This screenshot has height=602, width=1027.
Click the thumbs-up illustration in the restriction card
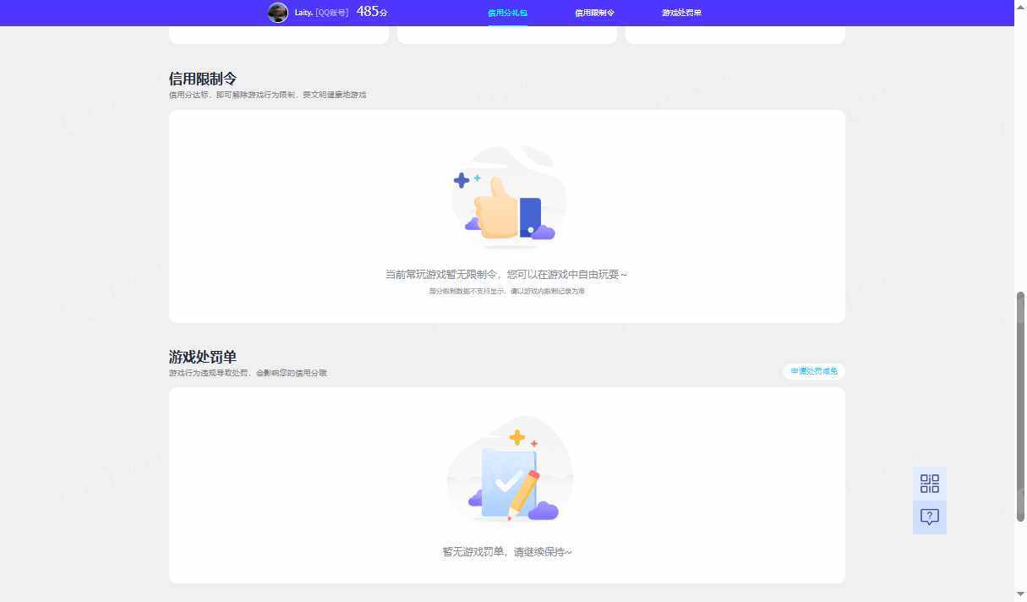(507, 197)
